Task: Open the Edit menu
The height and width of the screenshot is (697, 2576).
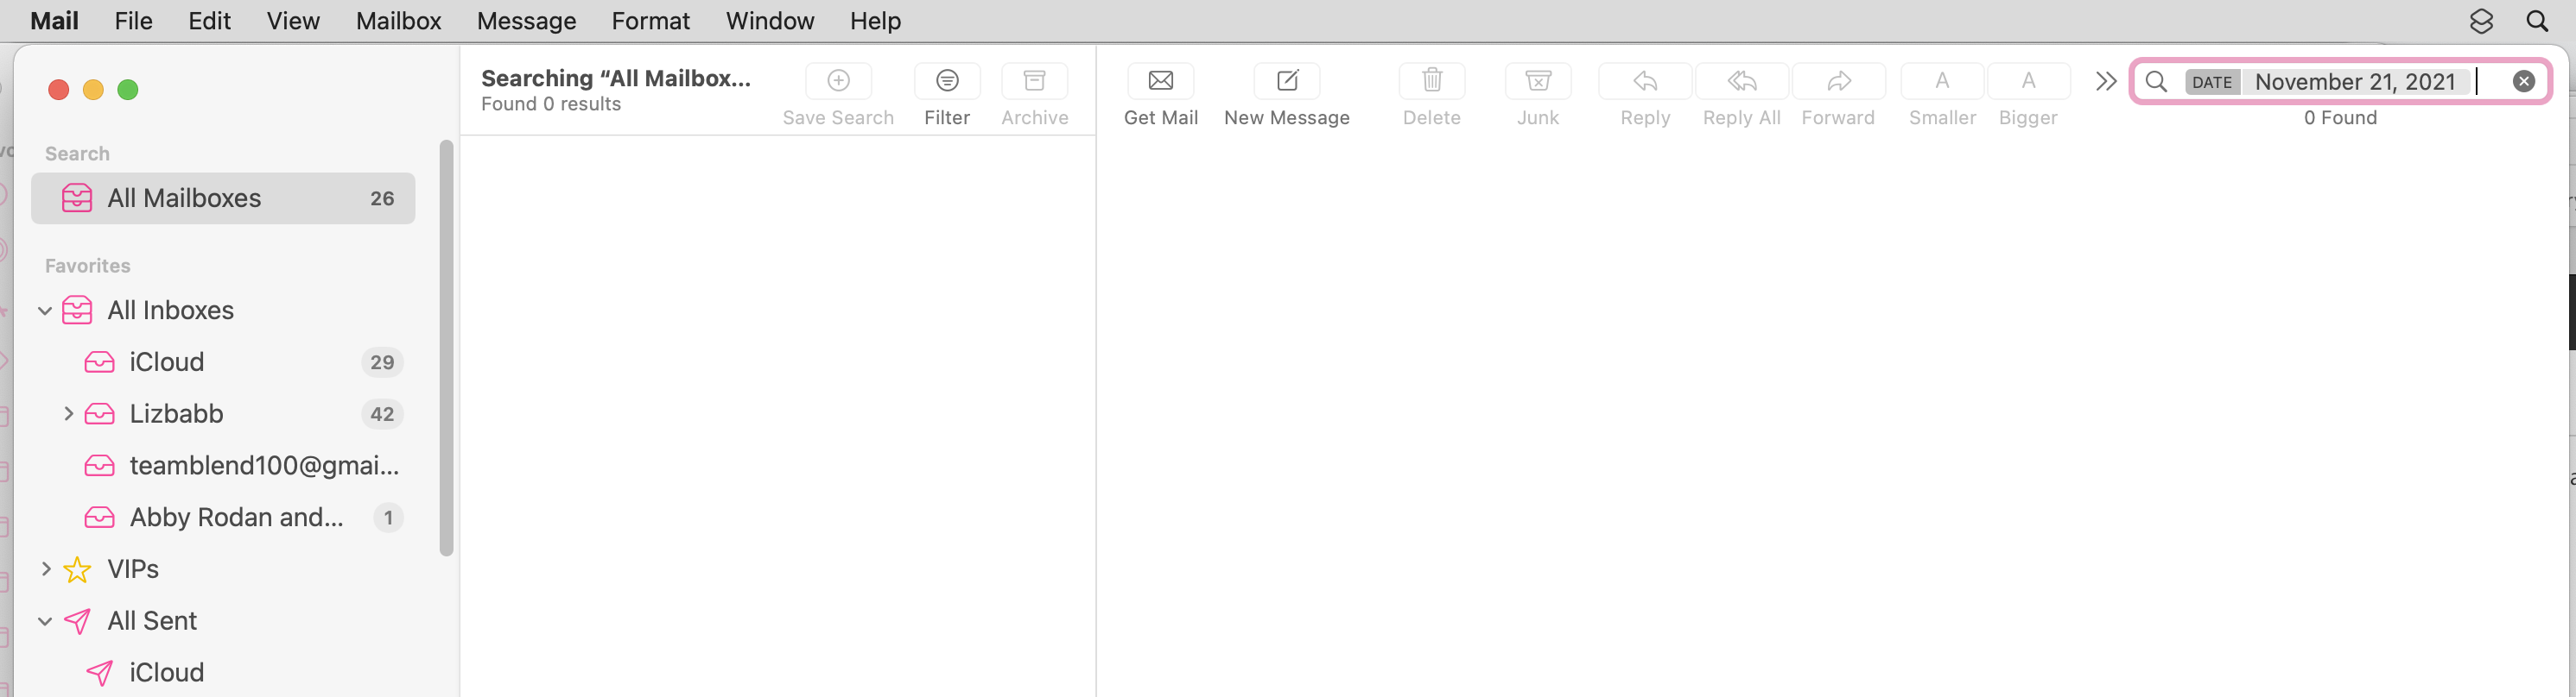Action: pos(209,21)
